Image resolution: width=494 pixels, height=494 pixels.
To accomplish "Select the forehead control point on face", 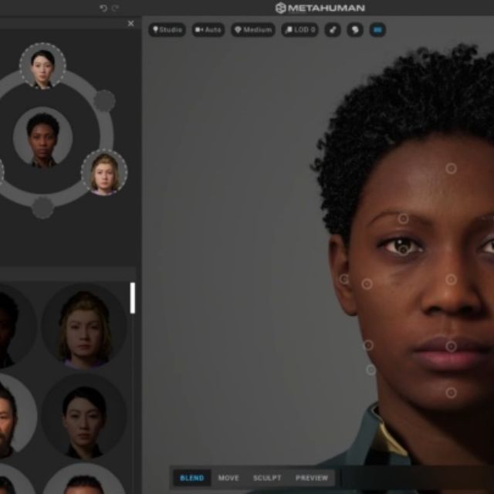I will [451, 168].
